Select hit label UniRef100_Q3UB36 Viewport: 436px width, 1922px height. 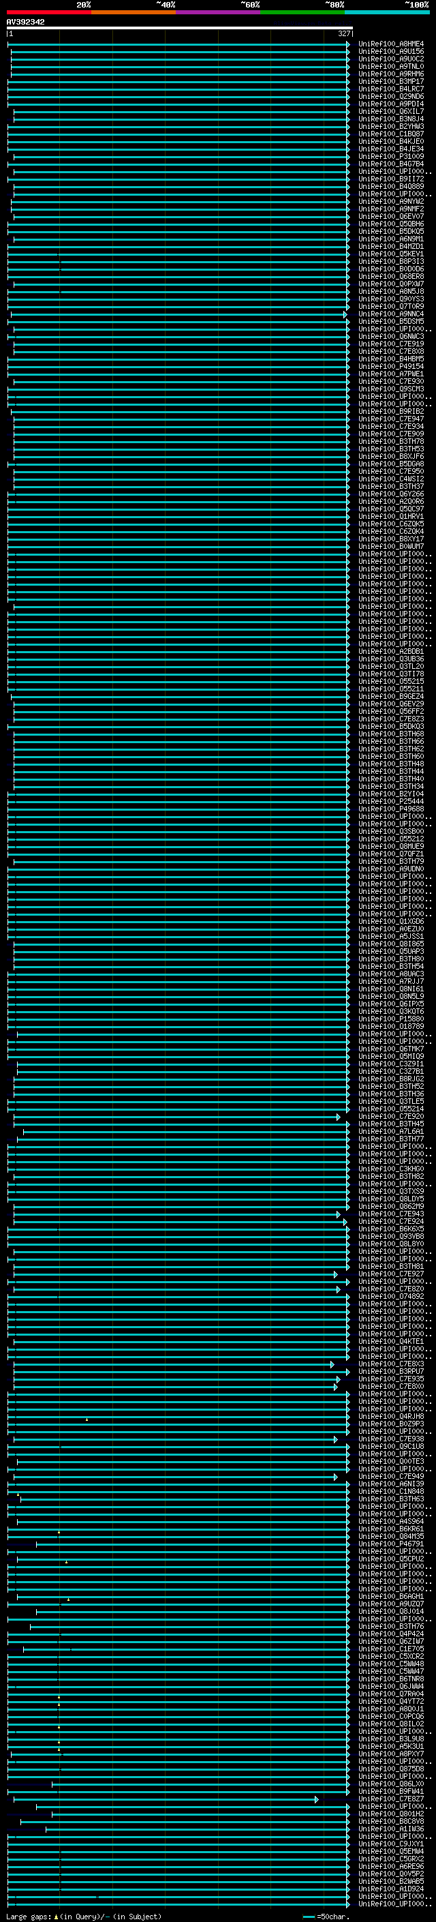391,659
